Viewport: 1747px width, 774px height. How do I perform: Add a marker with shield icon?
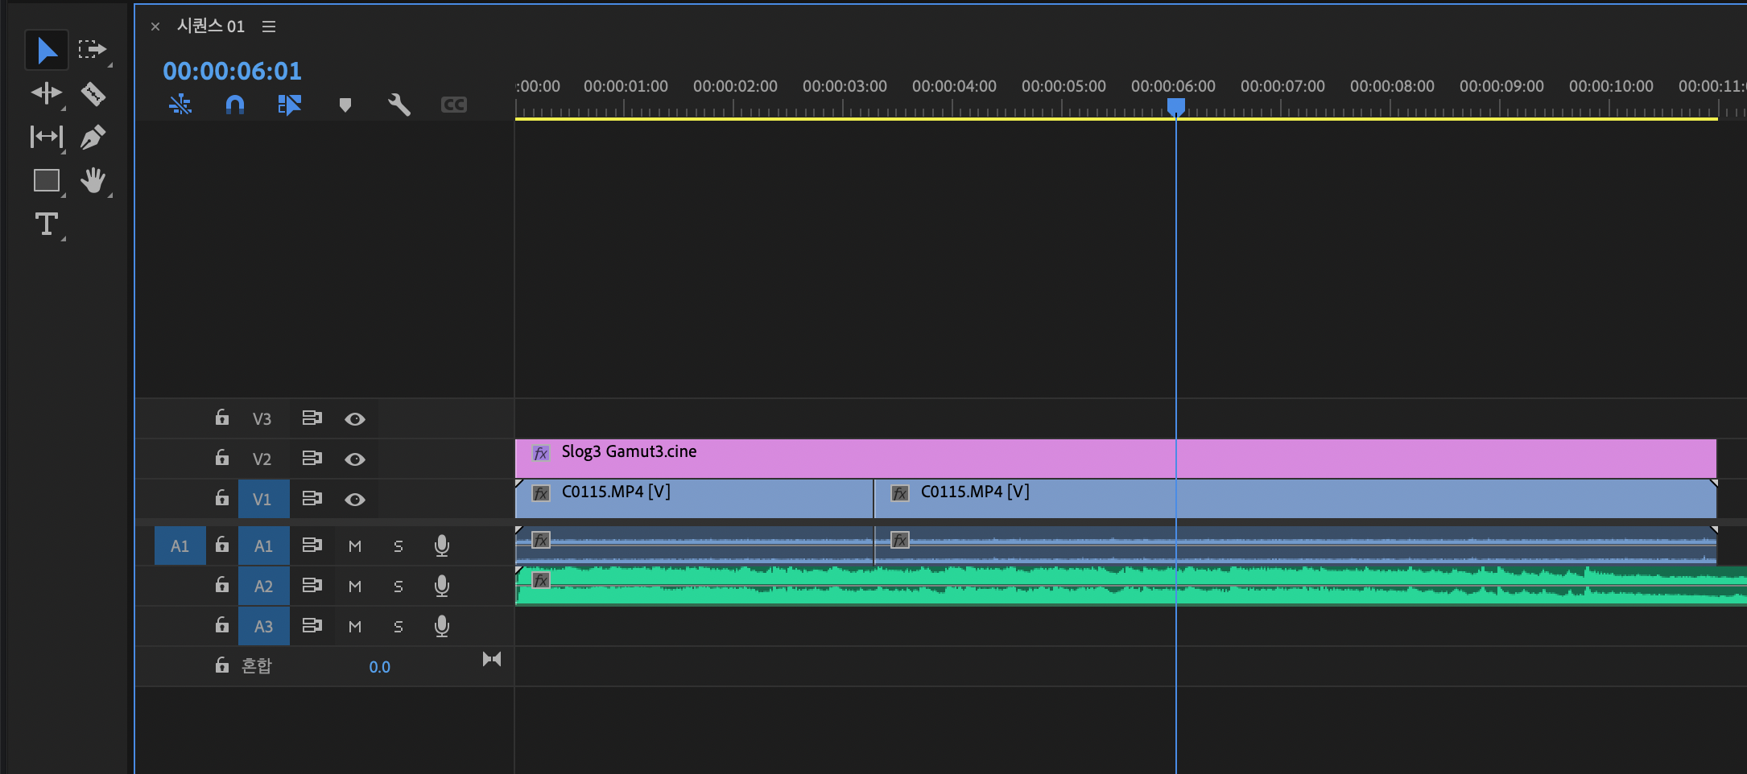tap(345, 105)
